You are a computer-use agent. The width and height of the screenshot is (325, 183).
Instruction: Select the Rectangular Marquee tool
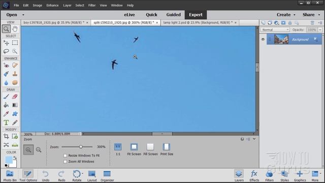coord(15,43)
